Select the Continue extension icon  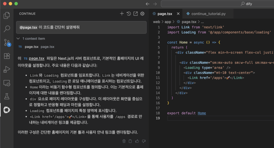7,110
